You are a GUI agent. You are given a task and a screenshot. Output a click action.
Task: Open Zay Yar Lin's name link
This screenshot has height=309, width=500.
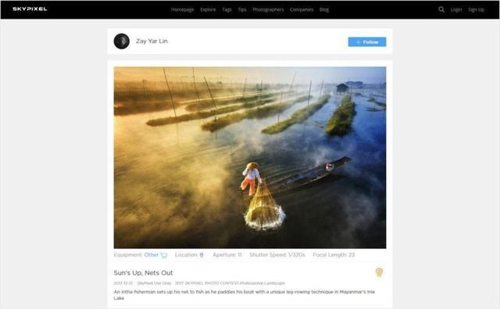pyautogui.click(x=152, y=41)
